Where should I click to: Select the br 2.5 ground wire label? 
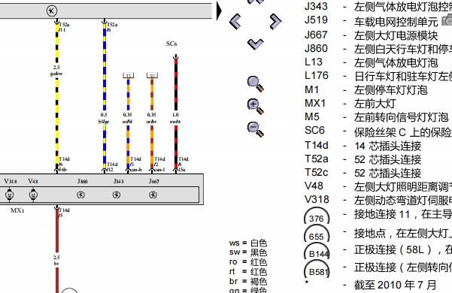(x=56, y=260)
